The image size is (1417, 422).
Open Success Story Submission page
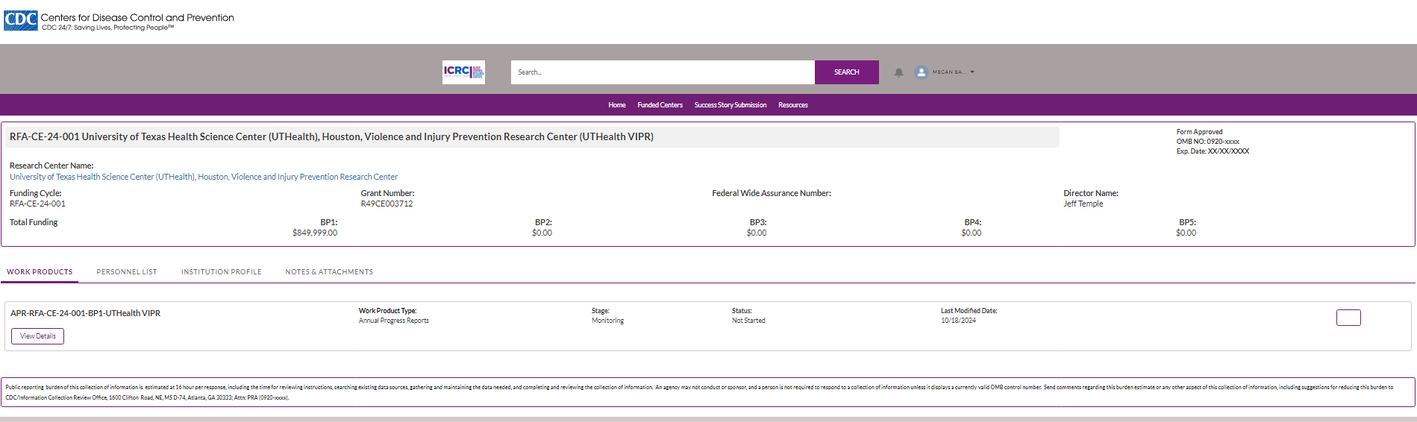tap(730, 105)
